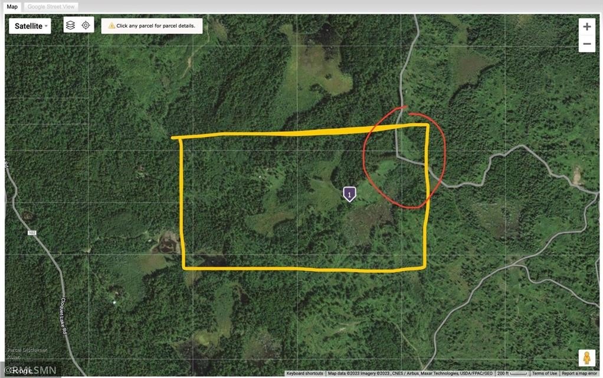Select the Ruler tool link

coord(13,357)
